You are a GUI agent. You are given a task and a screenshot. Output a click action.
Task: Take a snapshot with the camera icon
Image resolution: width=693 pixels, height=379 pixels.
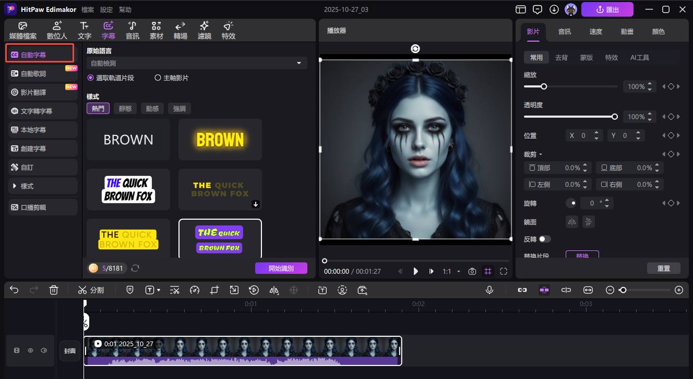tap(472, 271)
